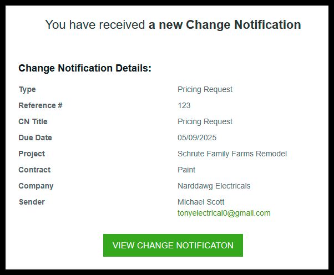
Task: Click the 'a new Change Notification' header text
Action: [x=225, y=25]
